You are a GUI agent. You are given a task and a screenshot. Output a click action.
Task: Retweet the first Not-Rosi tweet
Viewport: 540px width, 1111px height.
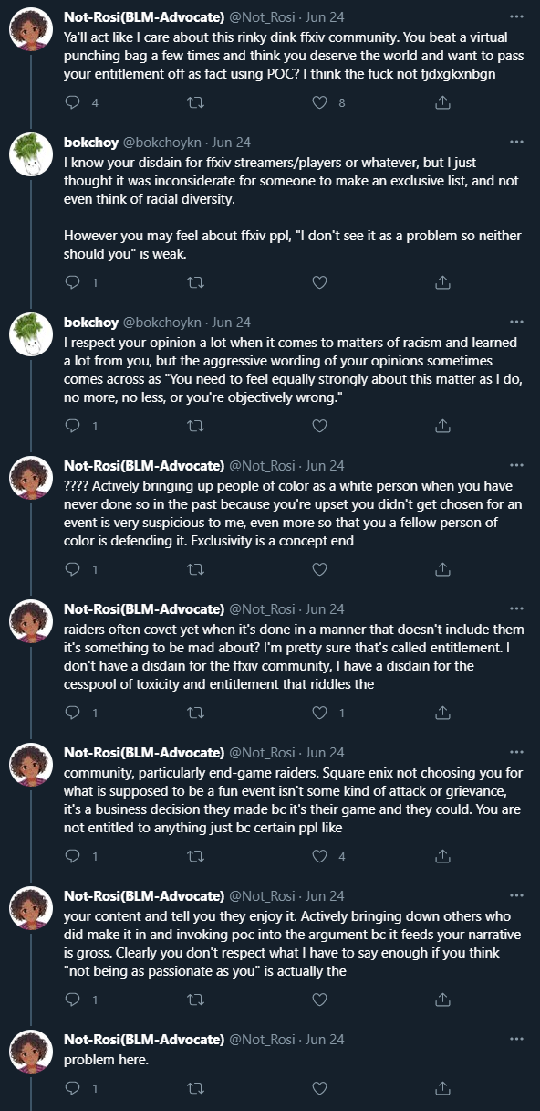[195, 103]
